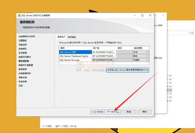
Task: Proceed with 下一步(N) button
Action: click(113, 112)
